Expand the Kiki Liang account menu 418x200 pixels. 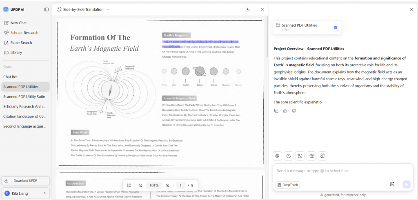[25, 193]
